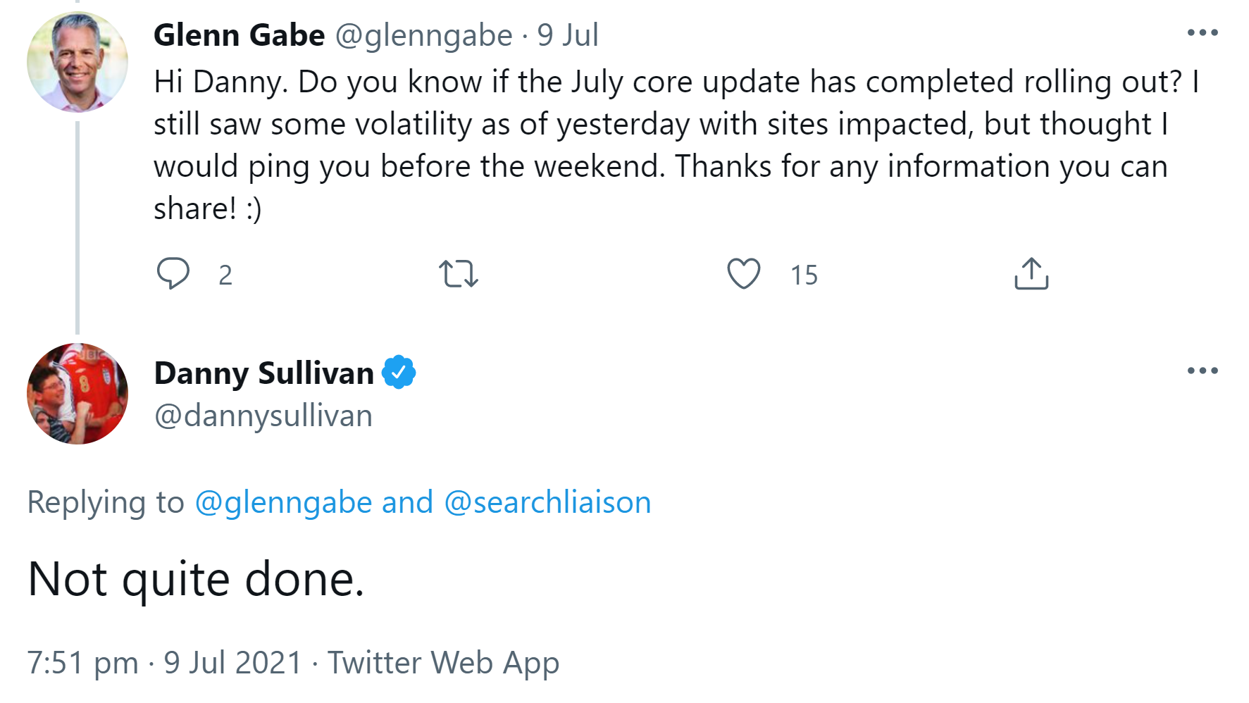
Task: Select the retweet icon below the tweet
Action: [x=459, y=275]
